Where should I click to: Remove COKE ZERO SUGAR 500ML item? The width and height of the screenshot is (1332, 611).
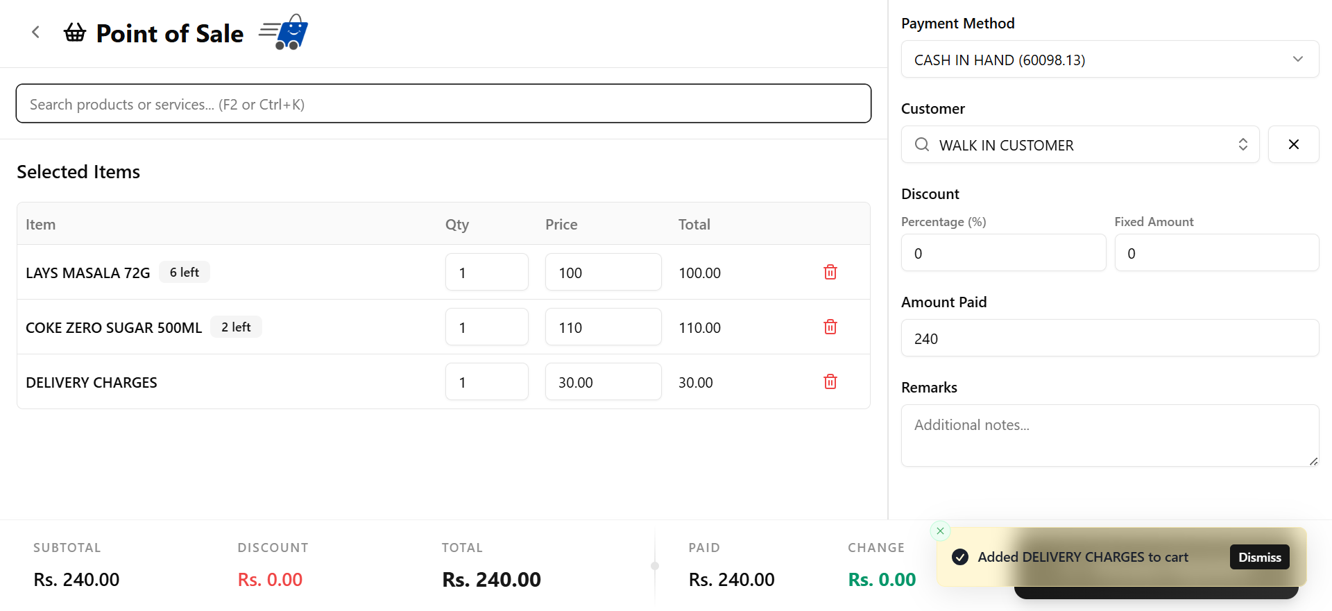(830, 327)
